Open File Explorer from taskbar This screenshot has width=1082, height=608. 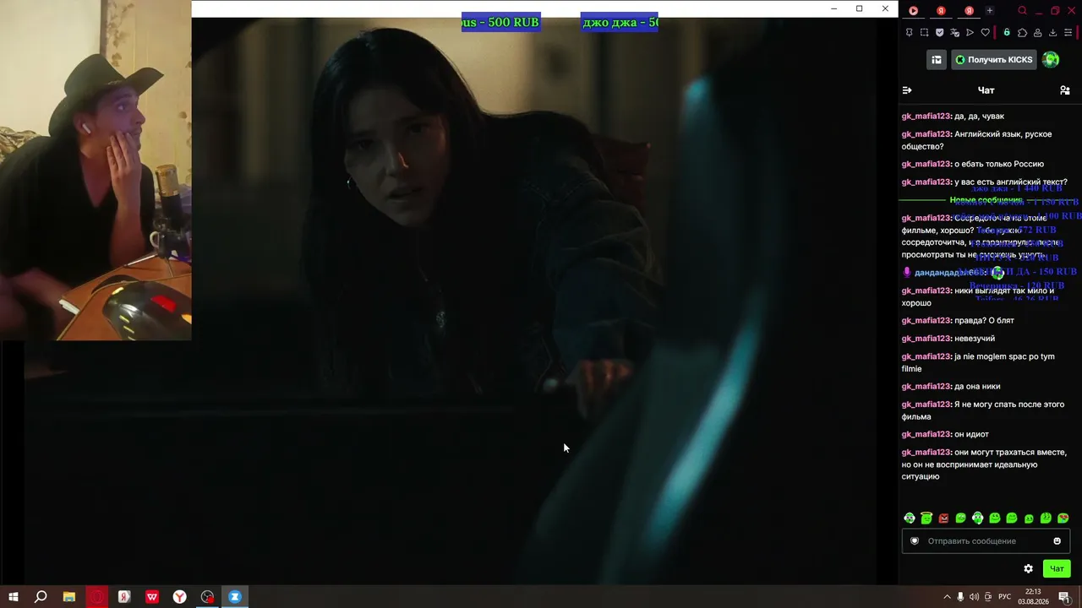pyautogui.click(x=69, y=597)
